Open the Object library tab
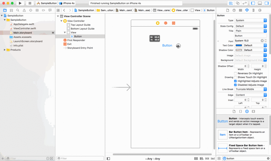 tap(247, 111)
